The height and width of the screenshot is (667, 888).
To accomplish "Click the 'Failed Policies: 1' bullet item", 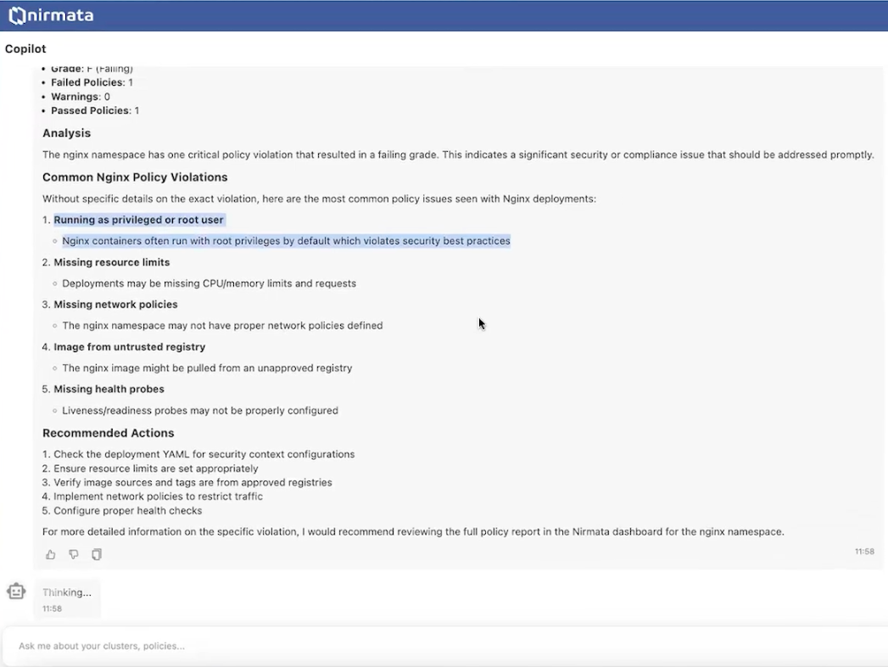I will (x=92, y=81).
